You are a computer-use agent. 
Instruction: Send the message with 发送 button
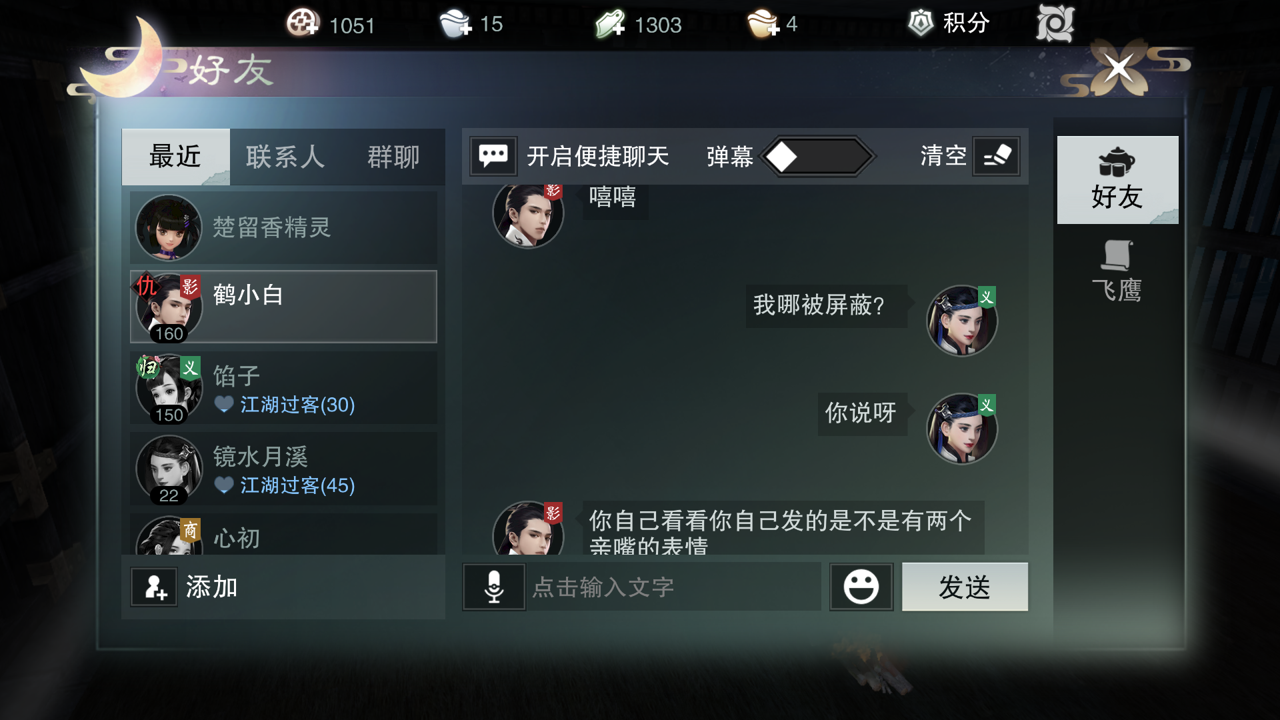tap(965, 587)
